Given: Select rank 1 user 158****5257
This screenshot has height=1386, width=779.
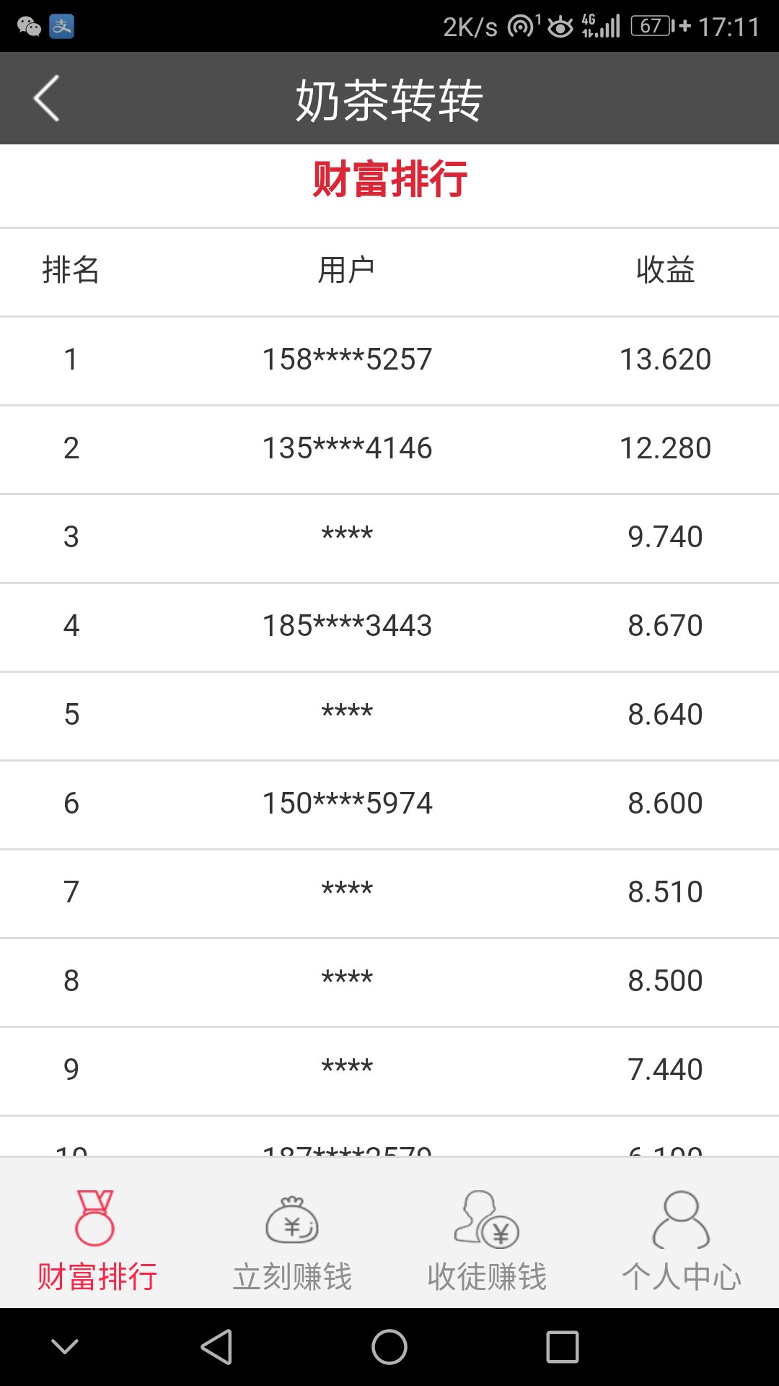Looking at the screenshot, I should (347, 359).
